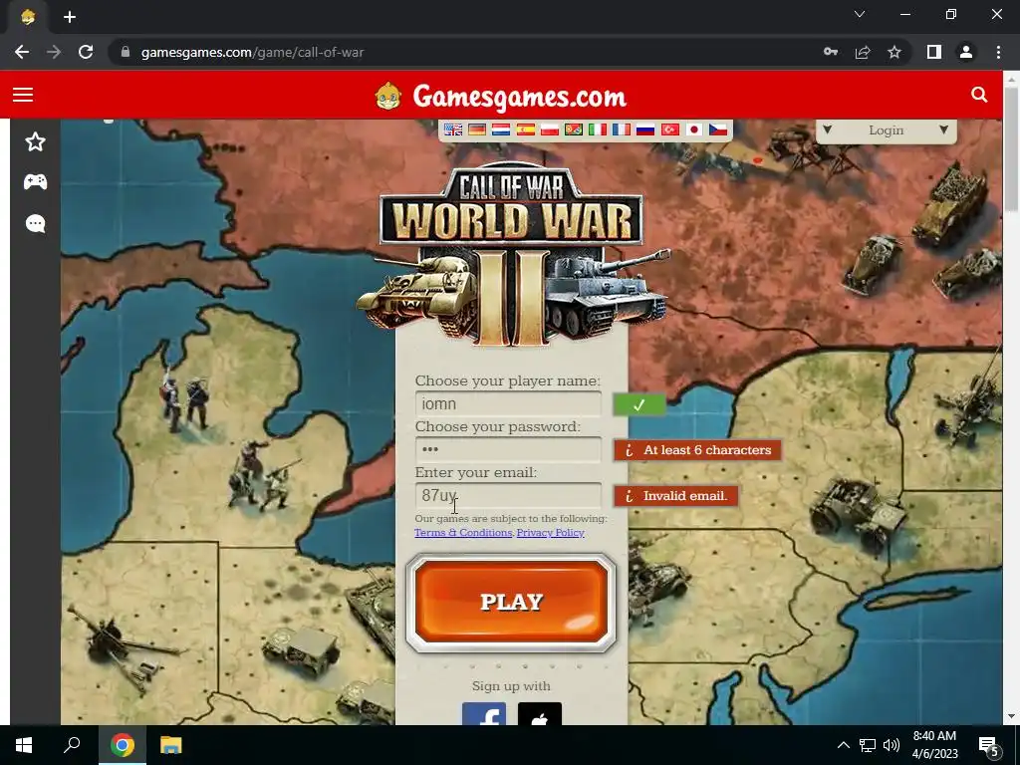Open Chrome profile avatar

pos(966,52)
